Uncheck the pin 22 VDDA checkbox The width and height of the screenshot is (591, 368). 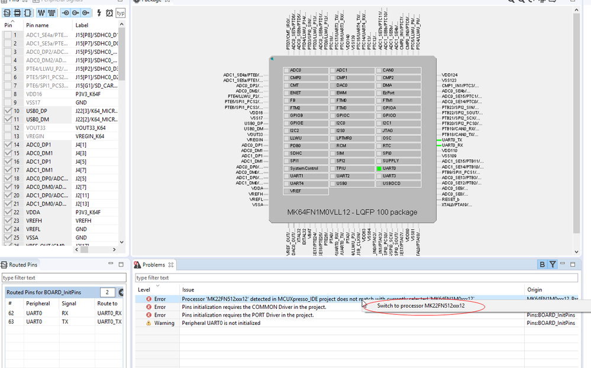8,212
